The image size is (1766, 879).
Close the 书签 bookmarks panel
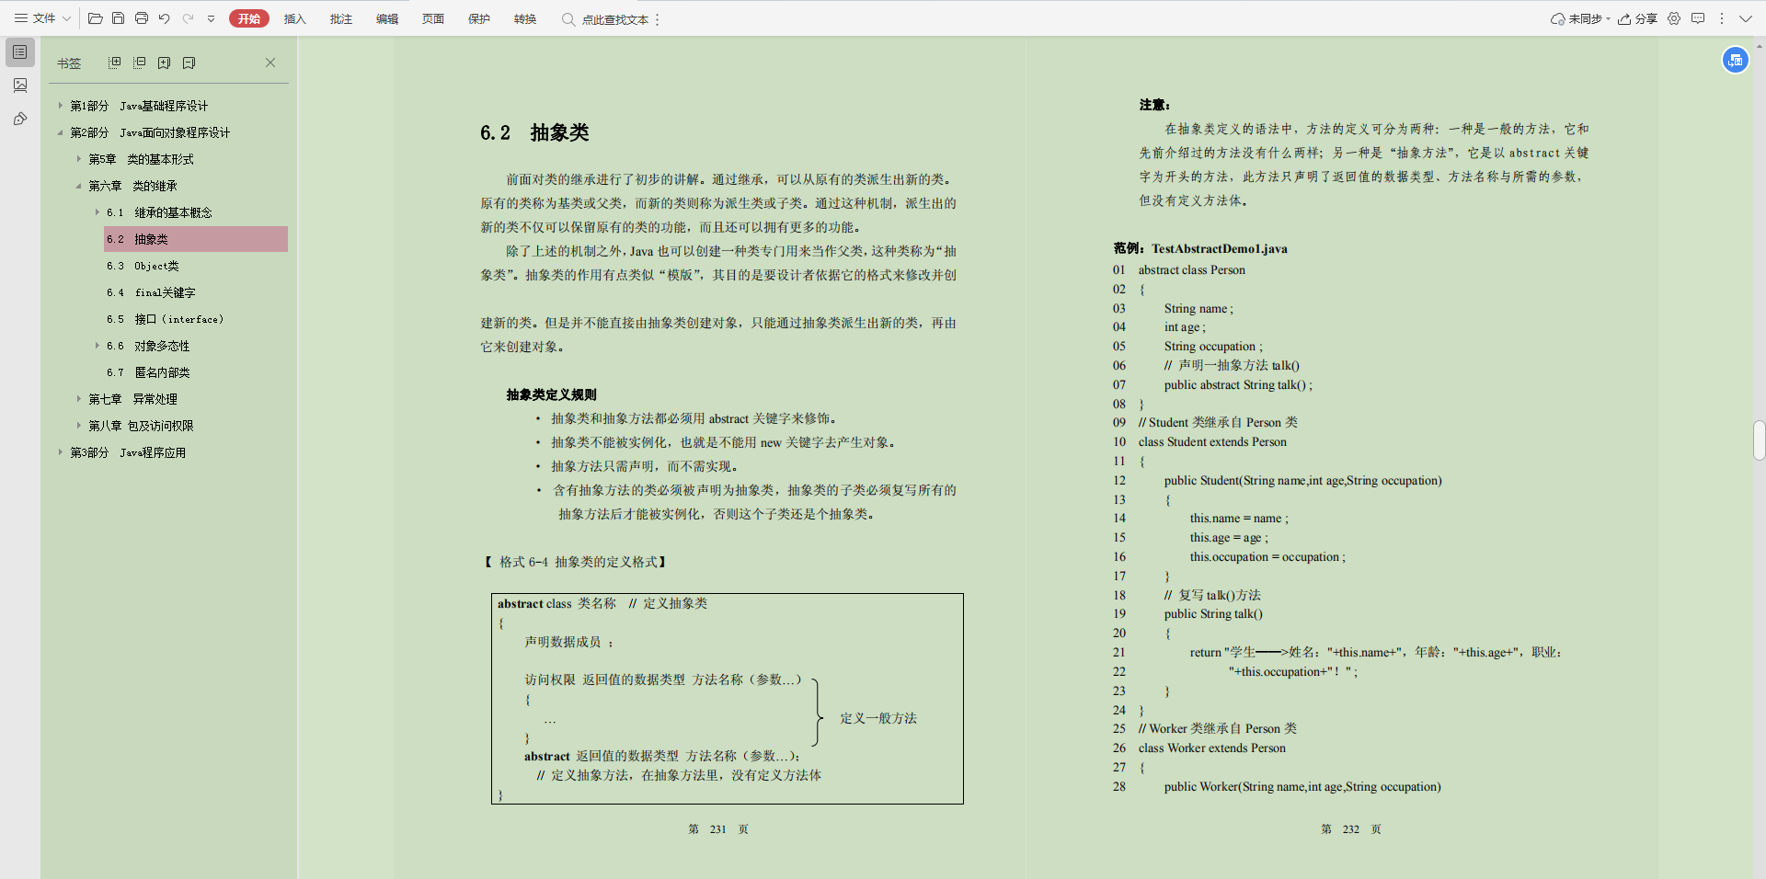tap(270, 63)
